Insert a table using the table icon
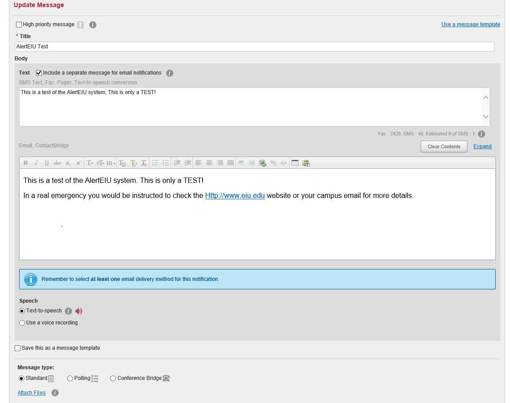This screenshot has height=403, width=510. tap(295, 163)
